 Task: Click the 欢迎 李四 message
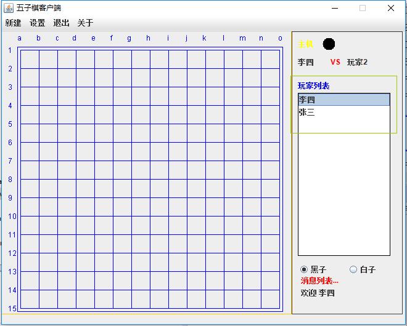(318, 293)
